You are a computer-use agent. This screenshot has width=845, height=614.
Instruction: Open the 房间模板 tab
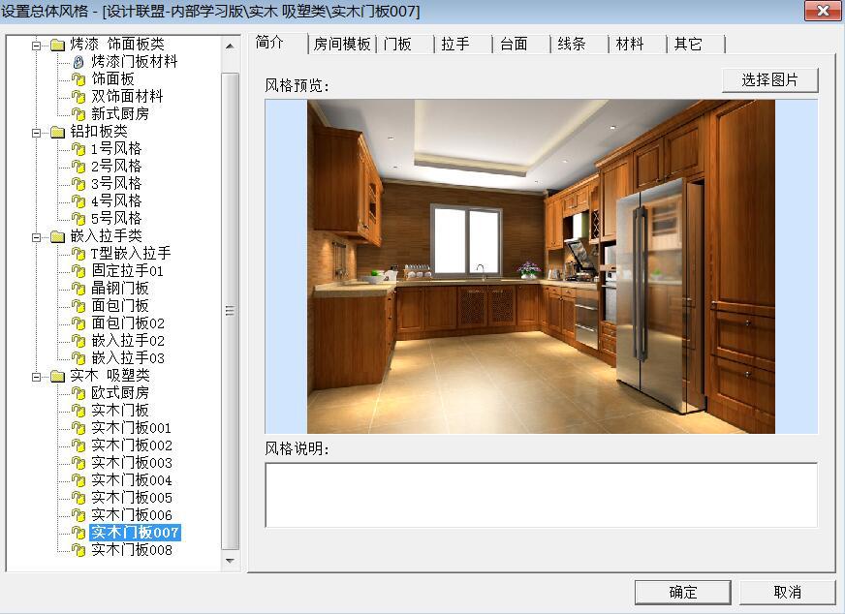(342, 45)
